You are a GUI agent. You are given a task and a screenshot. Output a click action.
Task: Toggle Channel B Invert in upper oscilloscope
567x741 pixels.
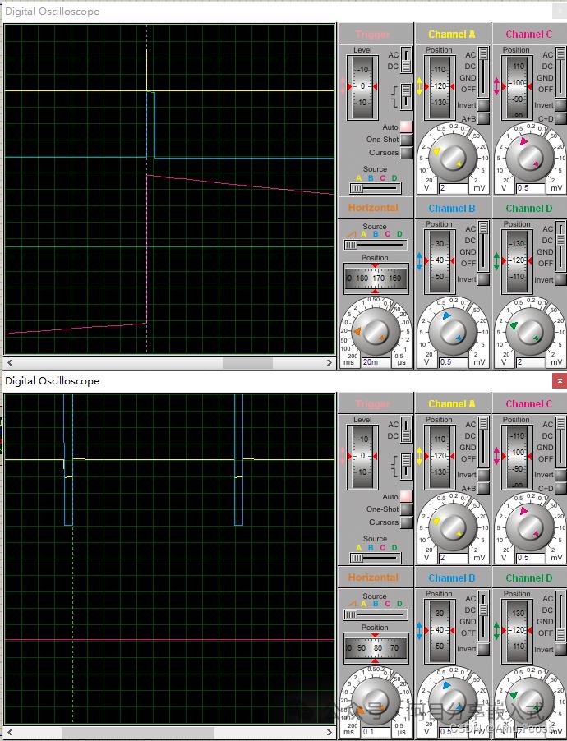pyautogui.click(x=483, y=278)
